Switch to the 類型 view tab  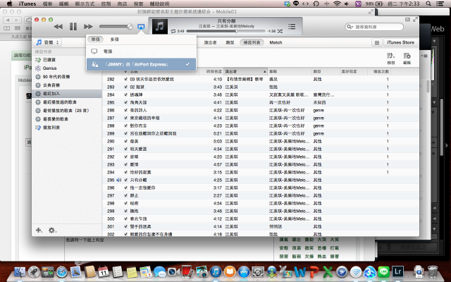230,42
